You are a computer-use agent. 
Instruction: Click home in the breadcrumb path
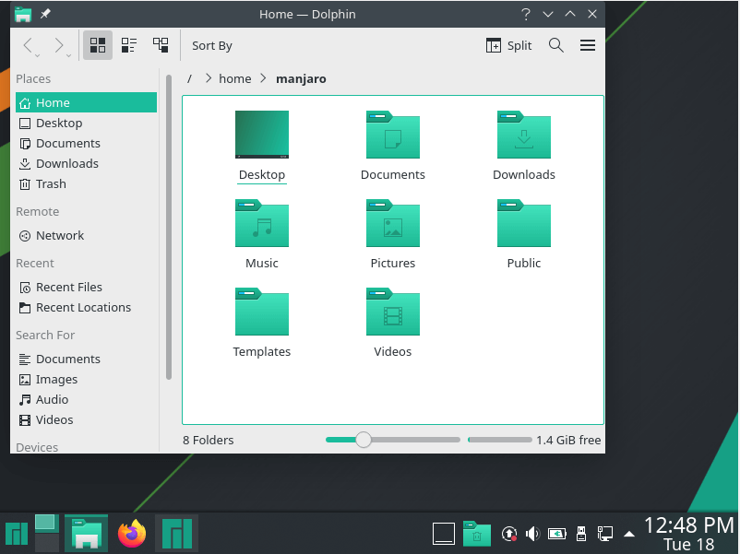coord(235,78)
